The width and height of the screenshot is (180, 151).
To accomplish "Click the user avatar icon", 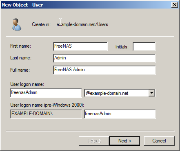I will coord(17,24).
